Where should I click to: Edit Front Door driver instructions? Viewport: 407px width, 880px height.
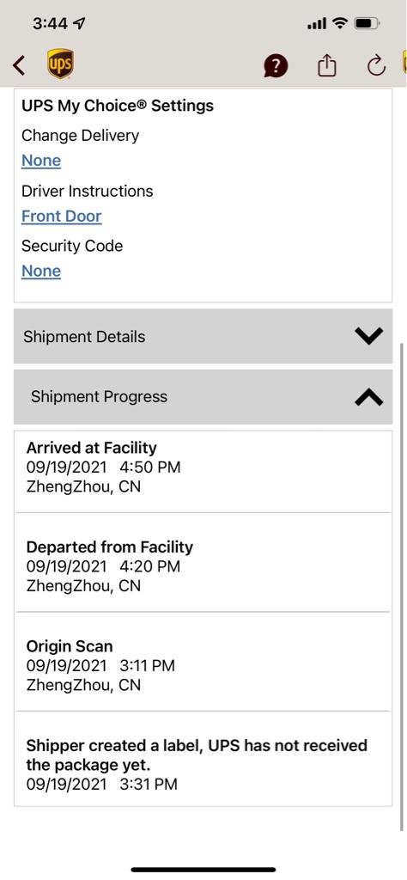click(x=62, y=216)
